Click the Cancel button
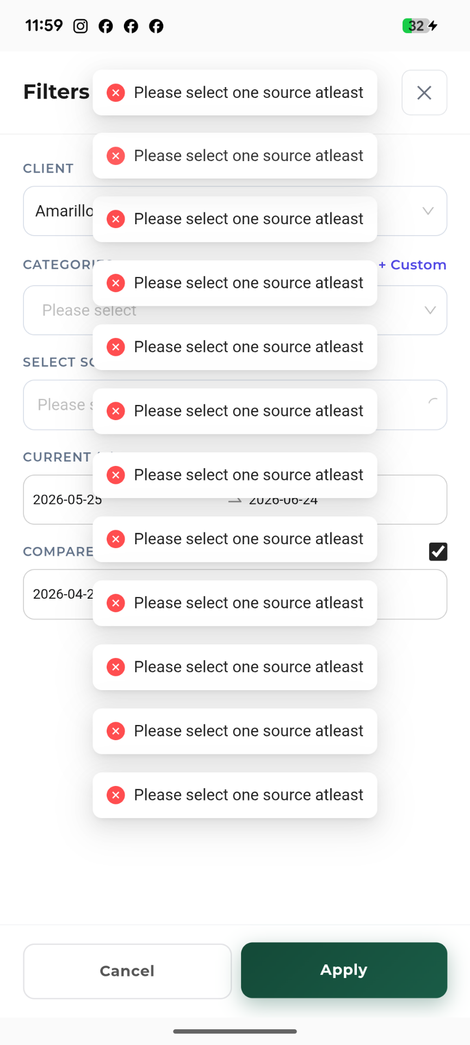 point(127,971)
